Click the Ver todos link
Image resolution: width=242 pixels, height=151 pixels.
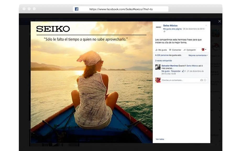click(160, 139)
